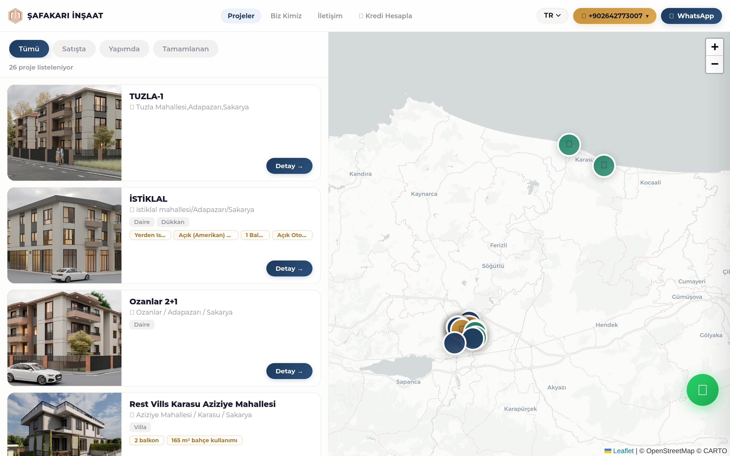Open the İSTİKLAL building thumbnail
This screenshot has width=730, height=456.
click(64, 235)
